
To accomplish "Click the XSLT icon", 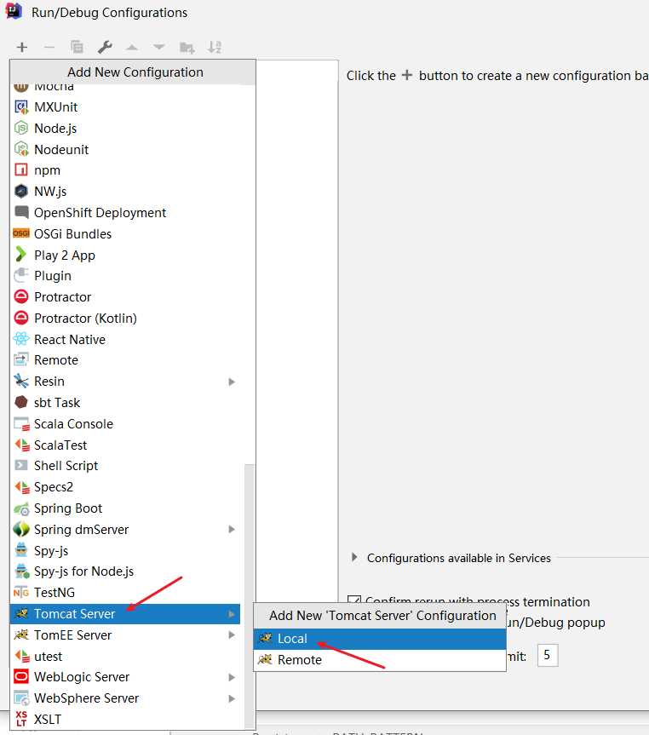I will 21,719.
